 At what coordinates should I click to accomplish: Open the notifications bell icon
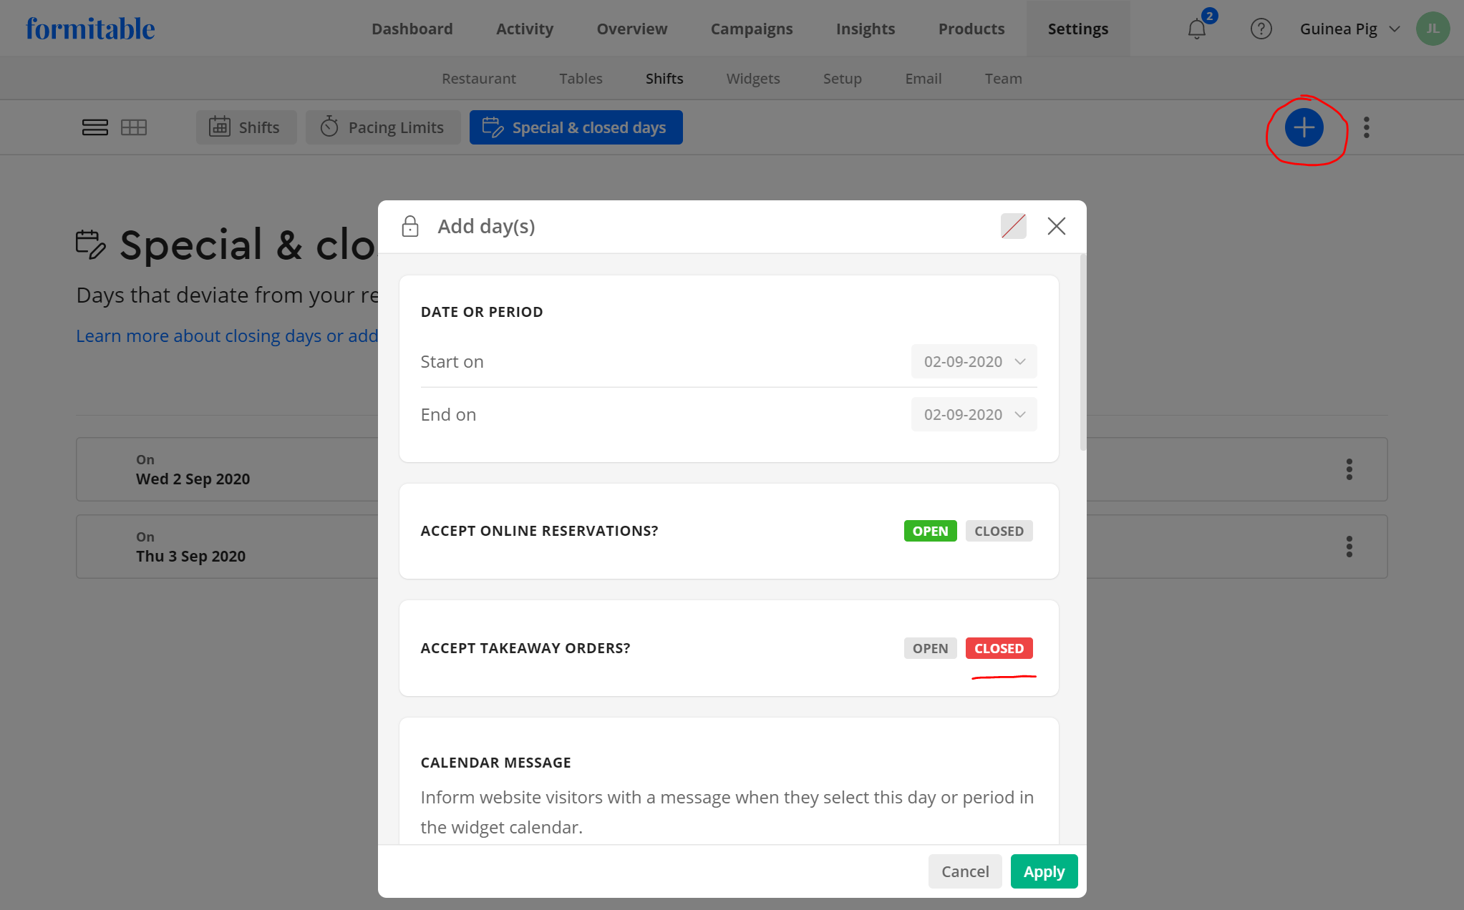(x=1197, y=29)
